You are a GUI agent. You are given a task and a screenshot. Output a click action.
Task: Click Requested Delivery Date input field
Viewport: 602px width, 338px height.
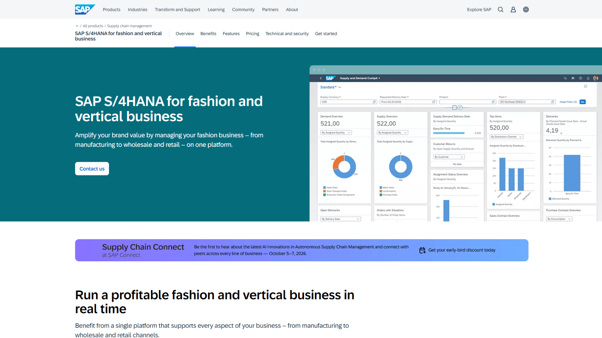[408, 102]
